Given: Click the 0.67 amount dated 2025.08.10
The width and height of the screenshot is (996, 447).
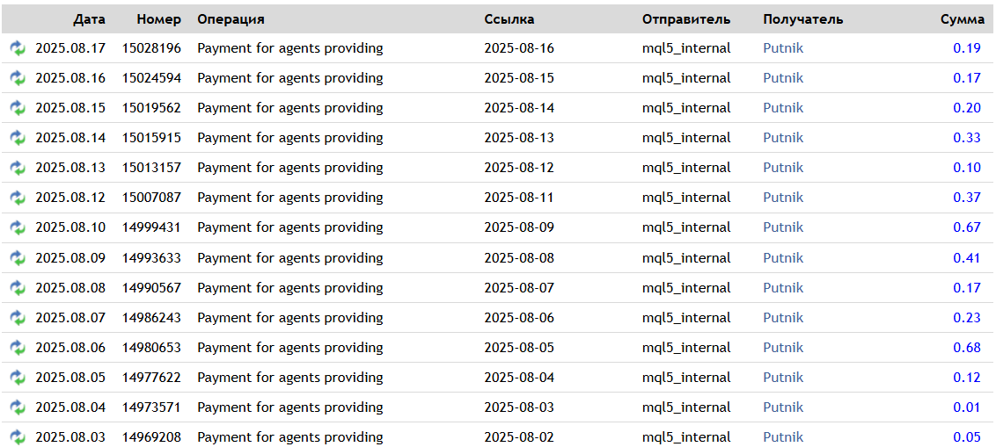Looking at the screenshot, I should (966, 227).
